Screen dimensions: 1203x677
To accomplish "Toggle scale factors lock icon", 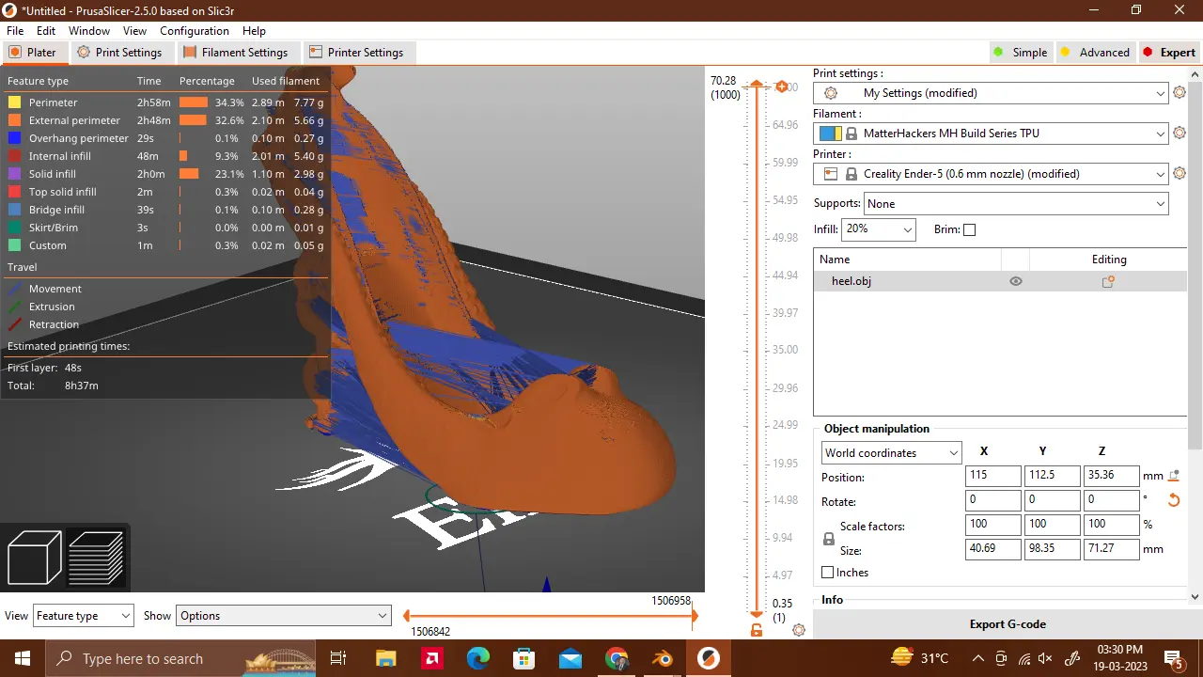I will [x=828, y=539].
